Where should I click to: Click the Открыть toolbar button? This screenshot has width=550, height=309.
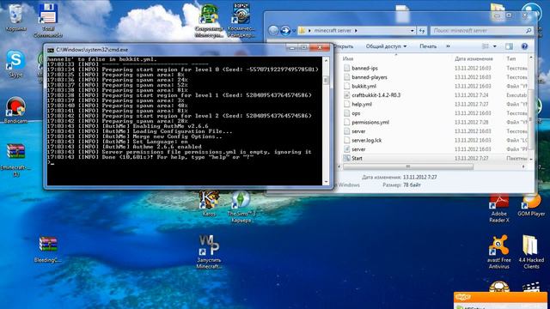344,46
